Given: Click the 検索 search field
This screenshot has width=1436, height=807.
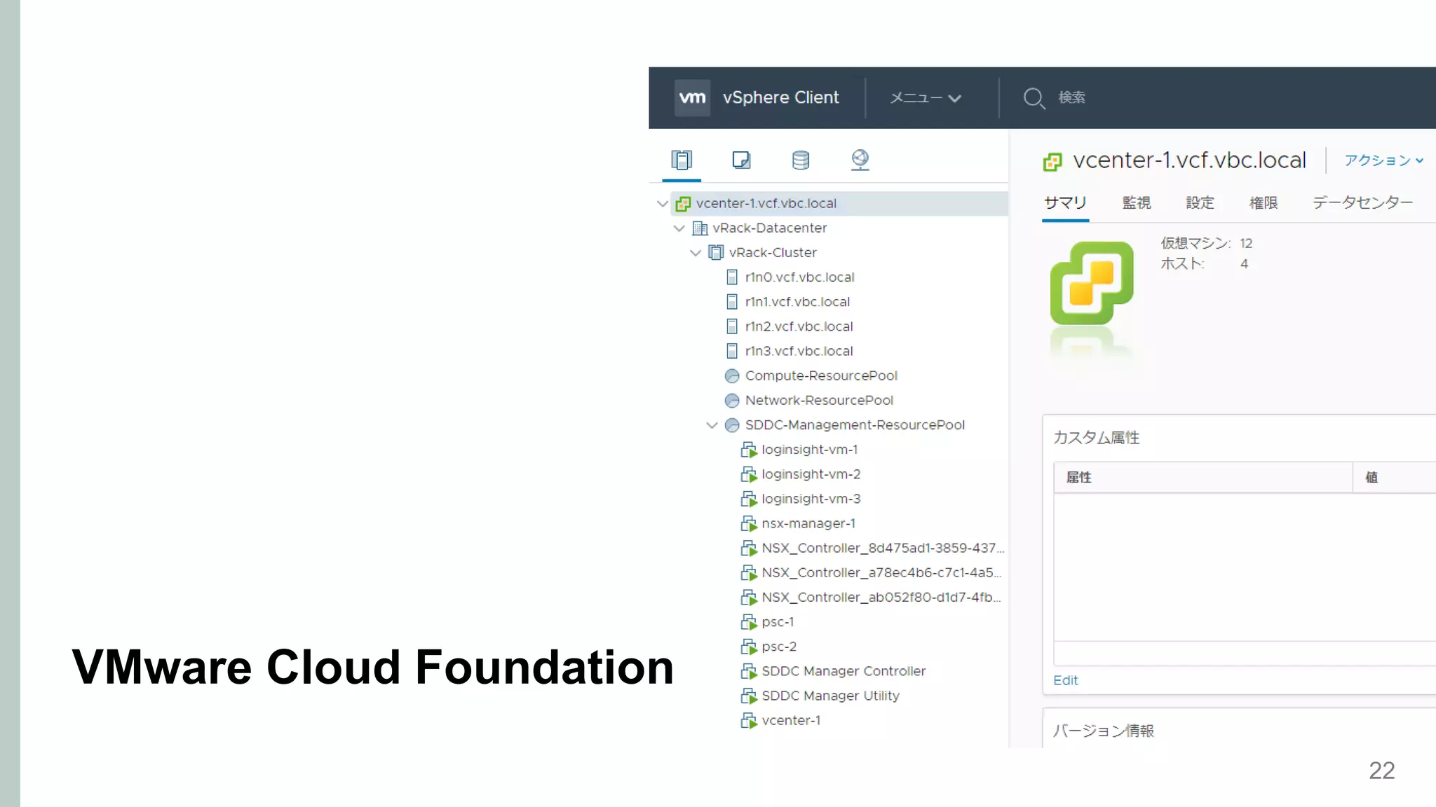Looking at the screenshot, I should click(1071, 97).
